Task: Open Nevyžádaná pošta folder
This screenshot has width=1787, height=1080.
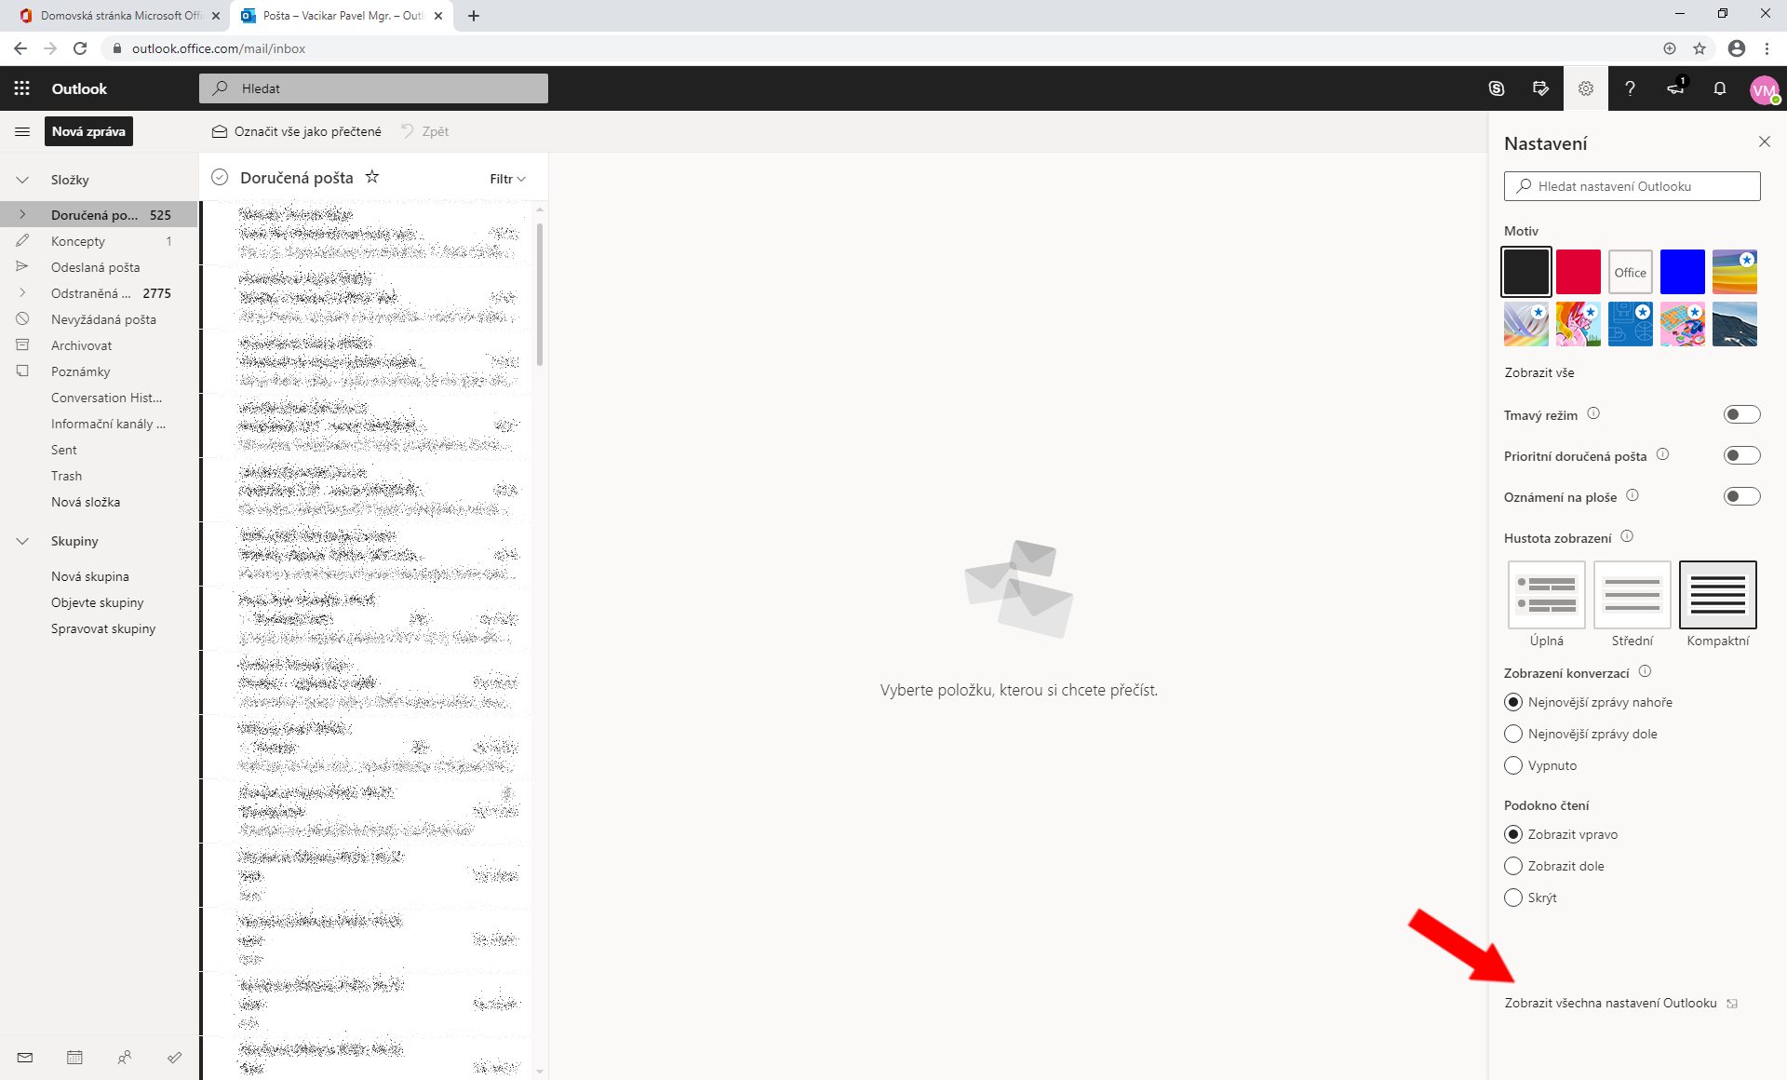Action: [99, 319]
